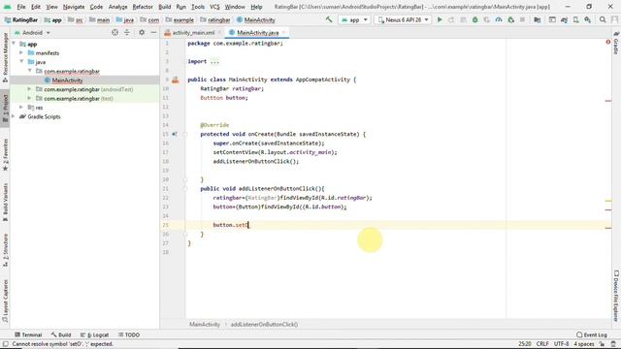Open the TODO tool window button

click(129, 334)
